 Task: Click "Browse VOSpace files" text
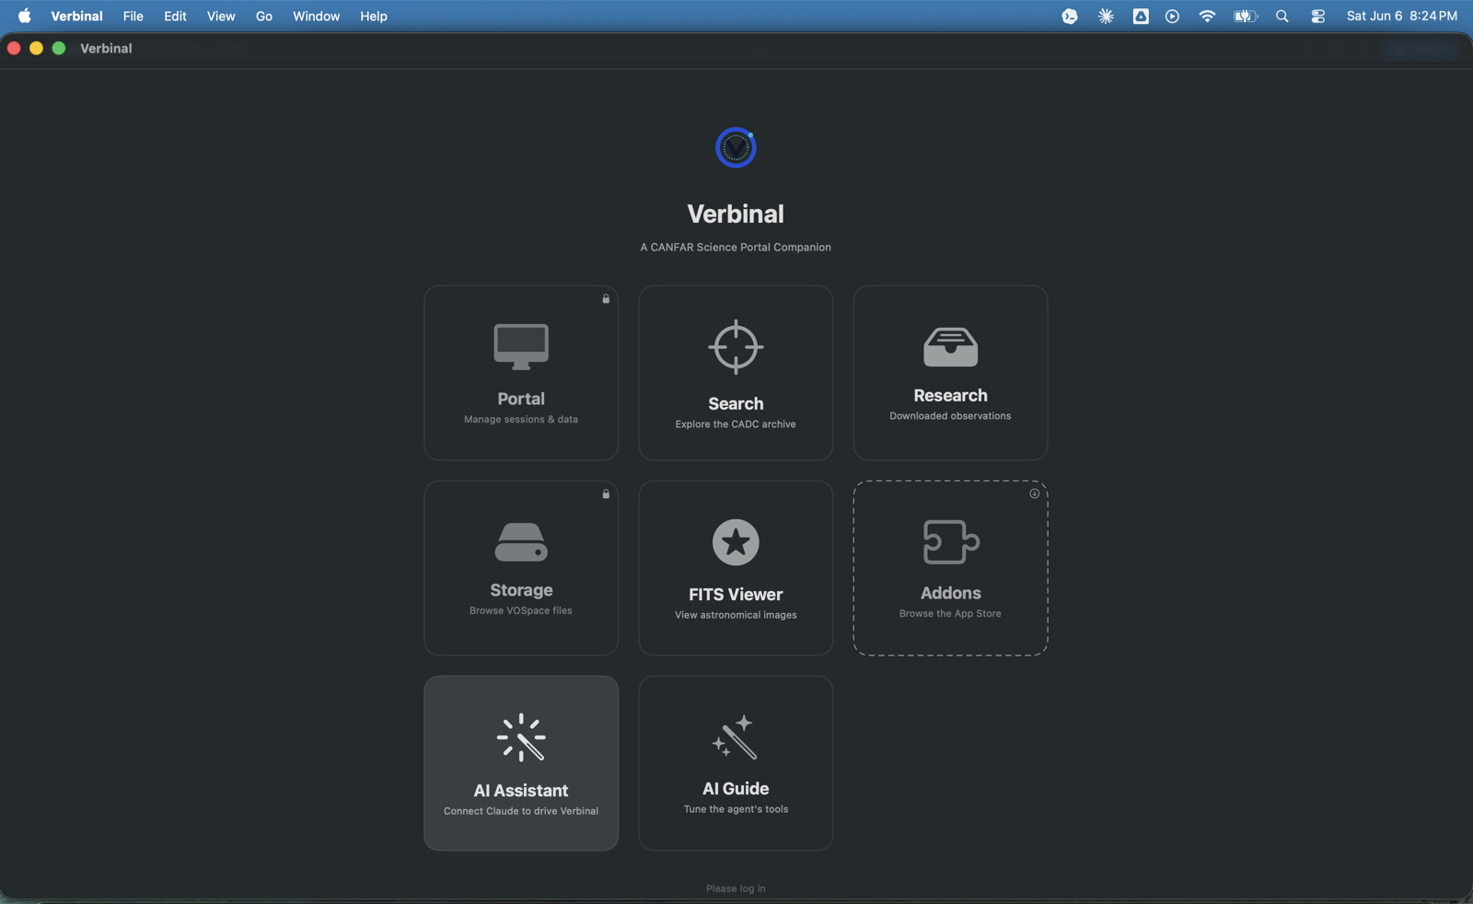[x=521, y=610]
